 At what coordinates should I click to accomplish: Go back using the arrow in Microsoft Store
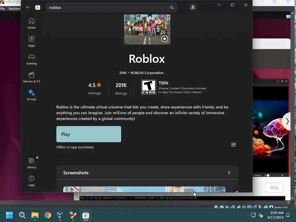click(28, 7)
